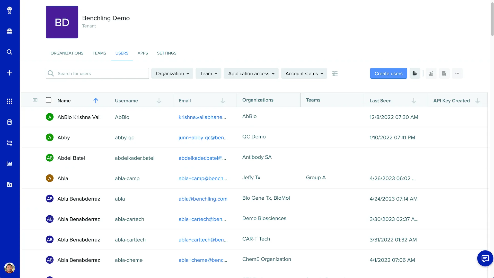Expand the Team filter dropdown

point(208,73)
